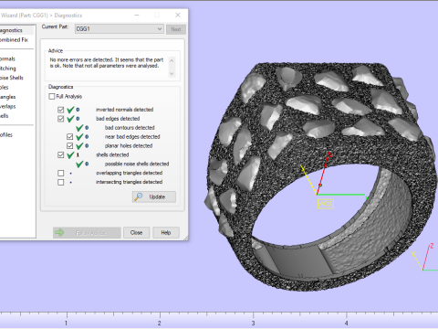Click the WCS label in viewport
This screenshot has height=329, width=438.
(x=326, y=204)
